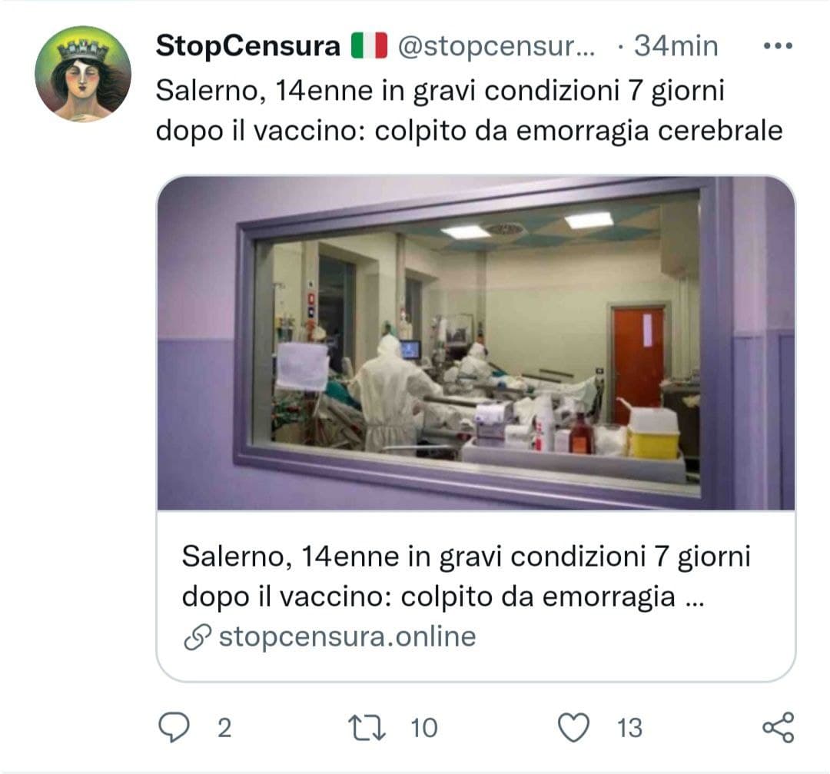Click the reply count 2
Screen dimensions: 830x774
224,728
